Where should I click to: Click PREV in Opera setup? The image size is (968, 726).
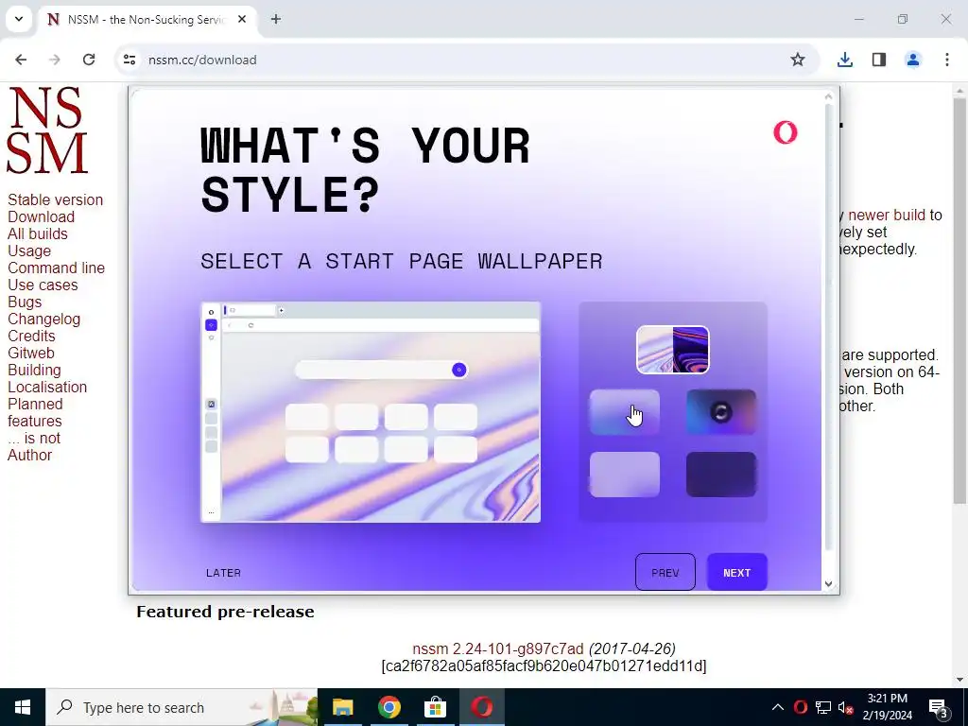[x=665, y=572]
